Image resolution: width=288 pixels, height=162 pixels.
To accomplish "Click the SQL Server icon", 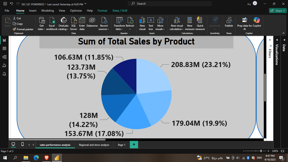I will (x=74, y=21).
